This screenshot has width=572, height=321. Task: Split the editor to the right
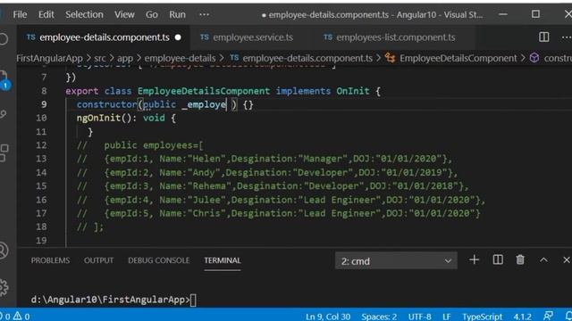coord(543,37)
